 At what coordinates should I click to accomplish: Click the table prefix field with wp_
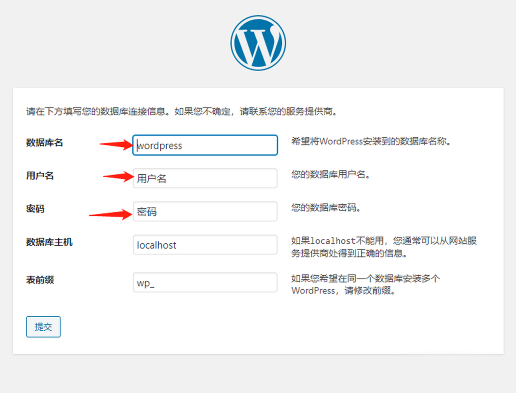[205, 282]
